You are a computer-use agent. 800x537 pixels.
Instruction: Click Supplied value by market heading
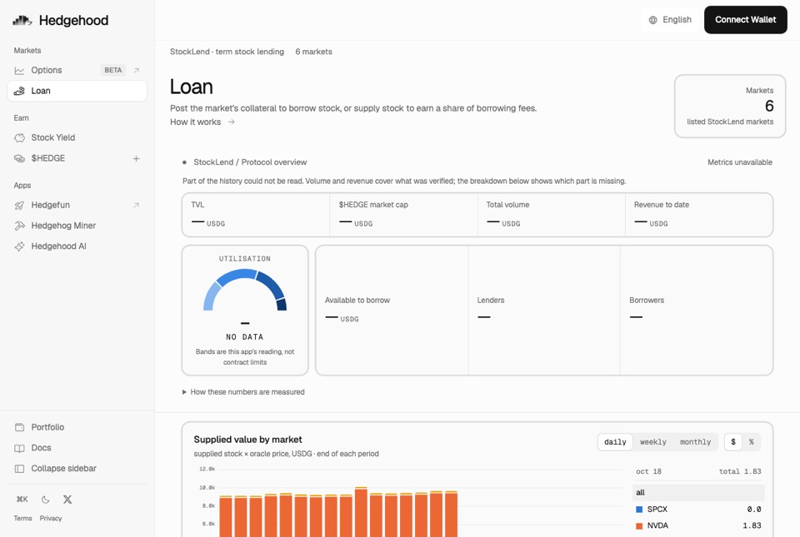(x=248, y=440)
